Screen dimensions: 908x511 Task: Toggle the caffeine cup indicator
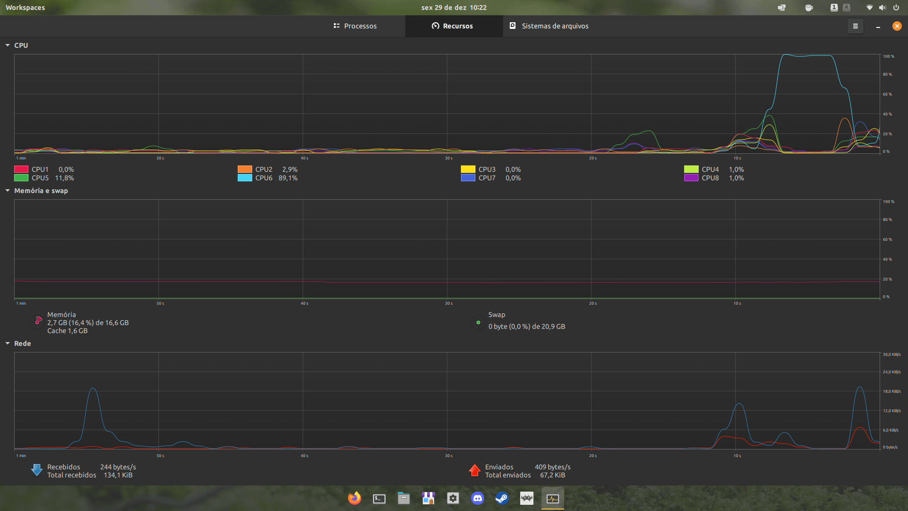[809, 8]
